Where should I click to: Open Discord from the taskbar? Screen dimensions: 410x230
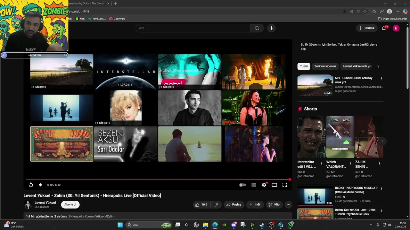(x=234, y=225)
